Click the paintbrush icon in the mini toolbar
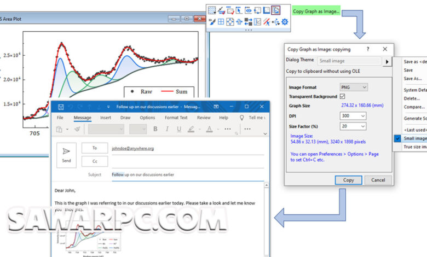The width and height of the screenshot is (427, 257). (x=212, y=22)
